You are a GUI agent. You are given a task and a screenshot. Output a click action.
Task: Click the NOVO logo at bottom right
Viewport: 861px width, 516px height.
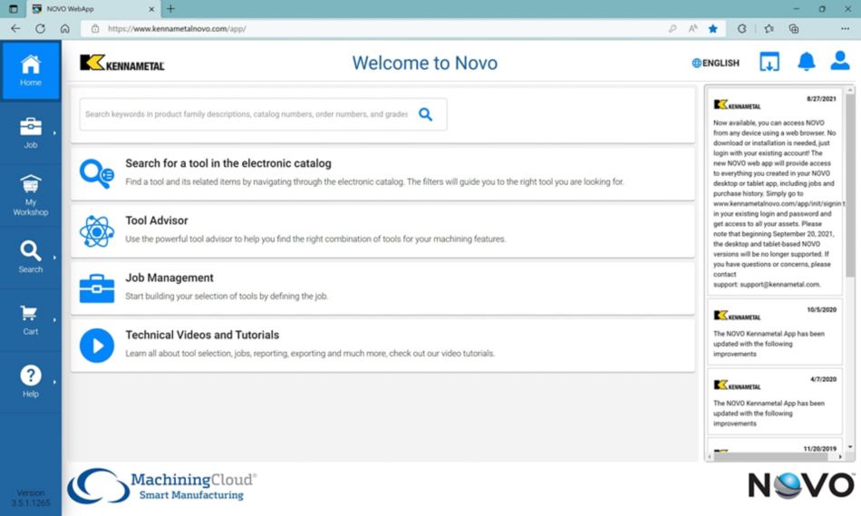point(801,485)
